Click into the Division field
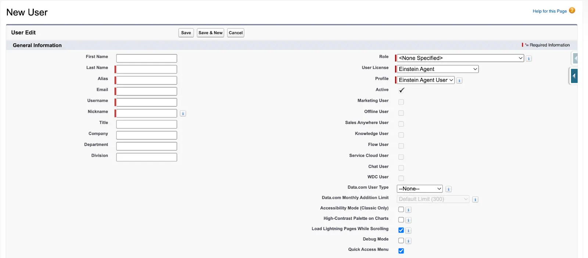588x258 pixels. click(x=147, y=157)
